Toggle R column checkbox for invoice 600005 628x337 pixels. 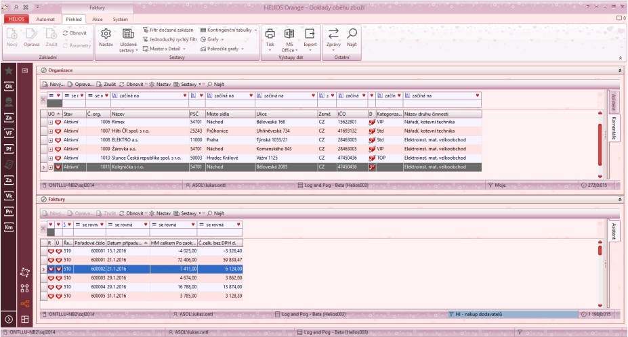pos(51,296)
